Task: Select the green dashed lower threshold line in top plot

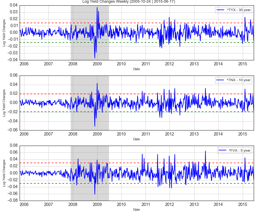Action: click(x=149, y=42)
